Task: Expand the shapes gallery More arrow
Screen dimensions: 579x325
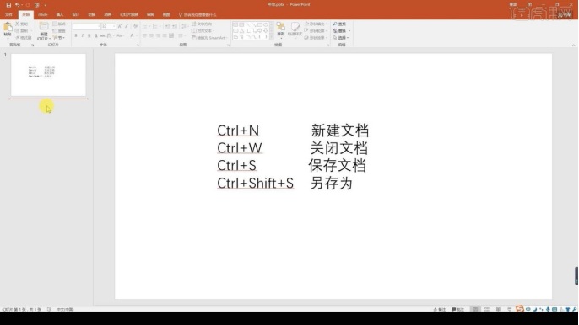Action: (x=272, y=37)
